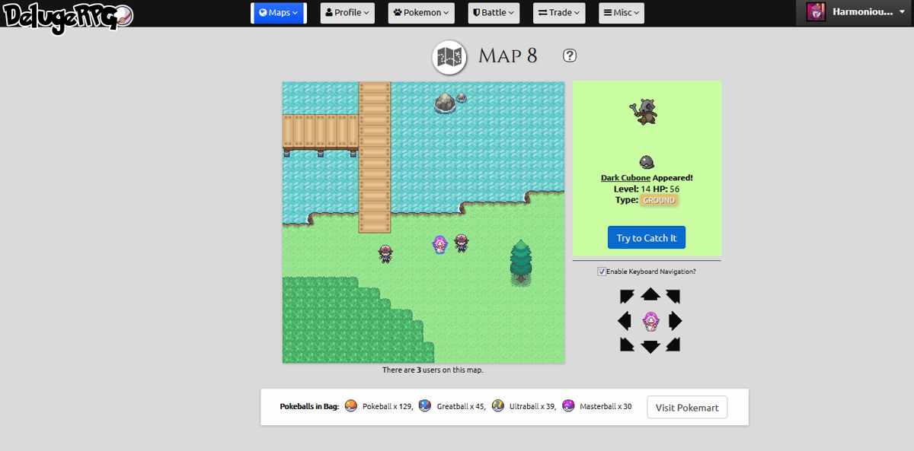Screen dimensions: 914x451
Task: Toggle Enable Keyboard Navigation checkbox
Action: [602, 272]
